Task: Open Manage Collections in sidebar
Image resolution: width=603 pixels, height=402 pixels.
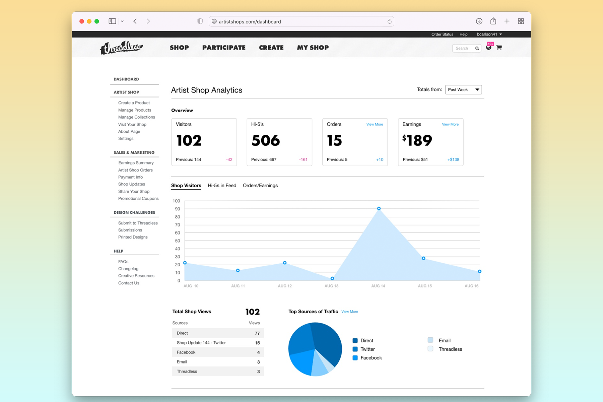Action: 137,117
